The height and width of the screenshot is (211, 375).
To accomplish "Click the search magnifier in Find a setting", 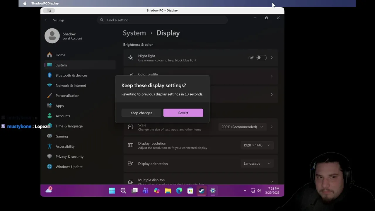I will pos(102,20).
